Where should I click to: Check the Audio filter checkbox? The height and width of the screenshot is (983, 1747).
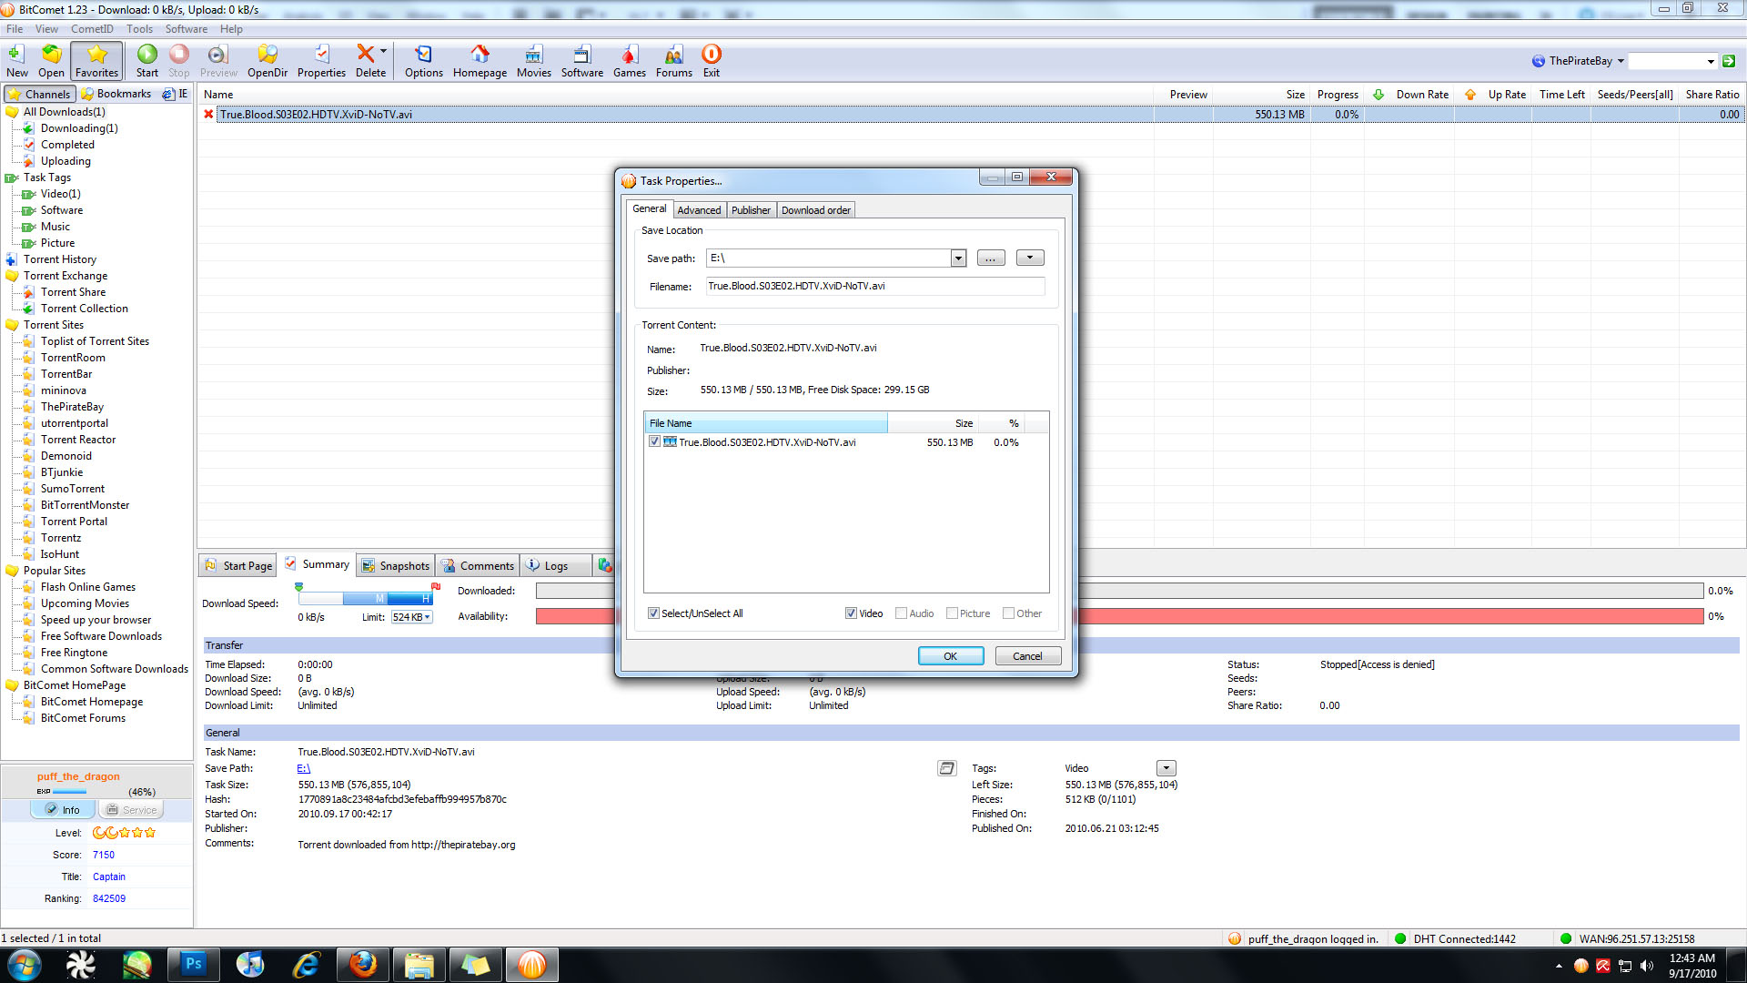(x=901, y=613)
